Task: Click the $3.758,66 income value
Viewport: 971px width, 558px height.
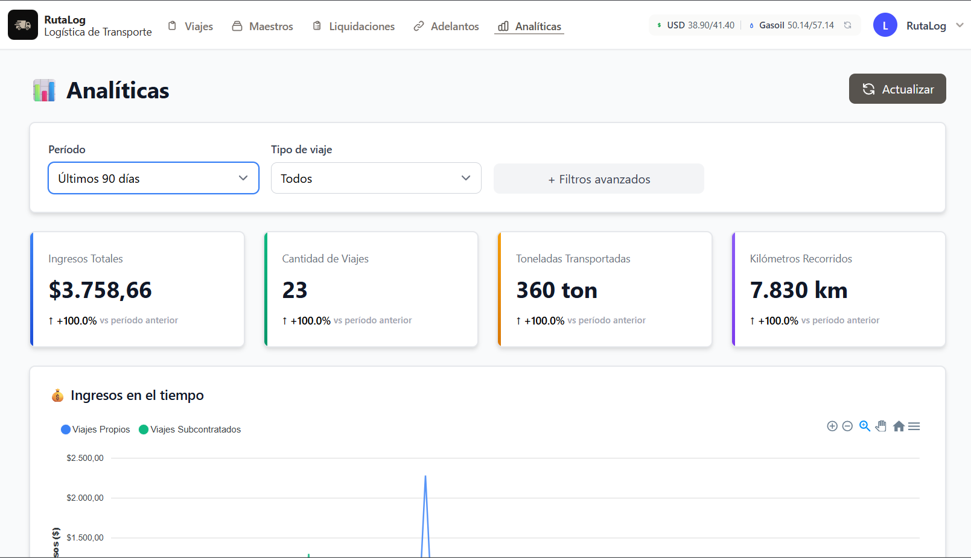Action: point(100,290)
